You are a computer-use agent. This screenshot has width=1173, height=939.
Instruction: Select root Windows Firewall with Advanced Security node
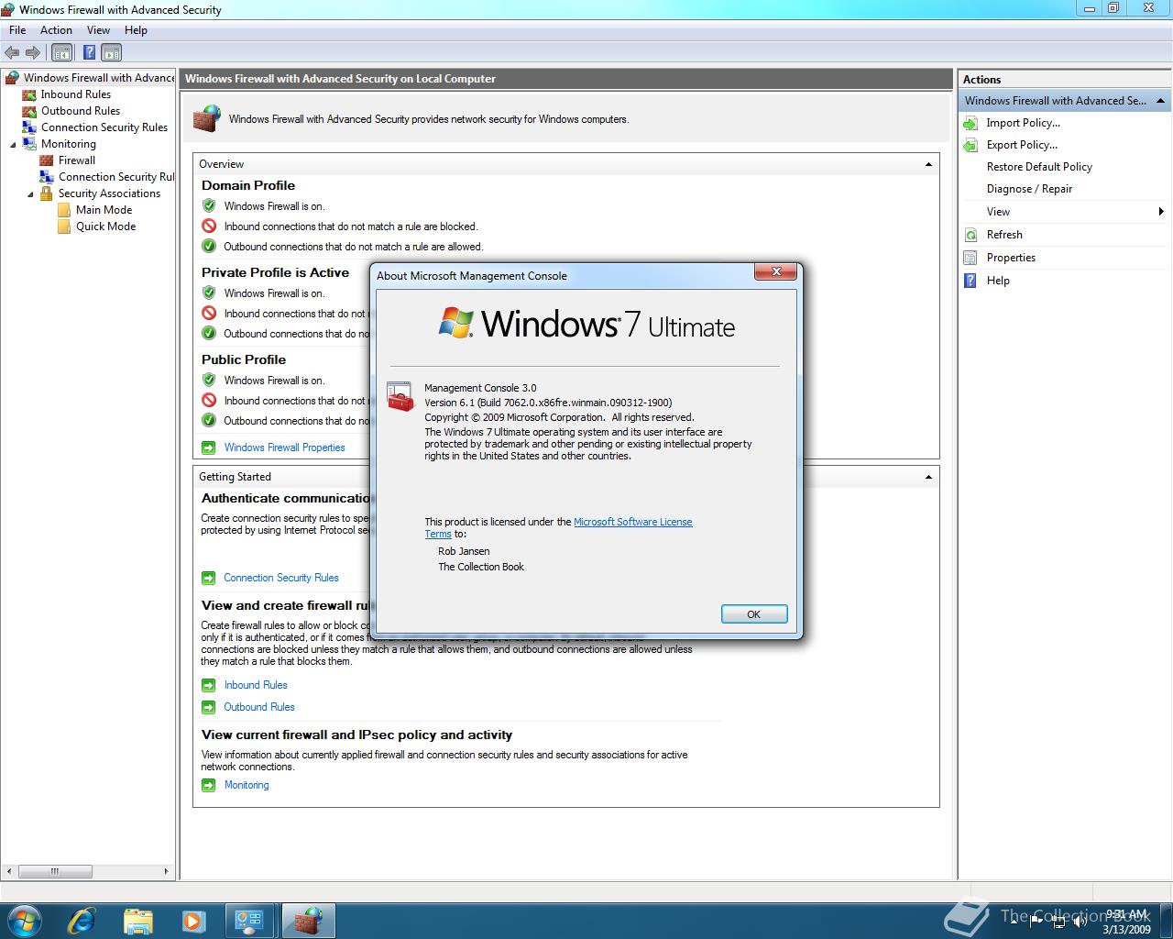pyautogui.click(x=99, y=78)
